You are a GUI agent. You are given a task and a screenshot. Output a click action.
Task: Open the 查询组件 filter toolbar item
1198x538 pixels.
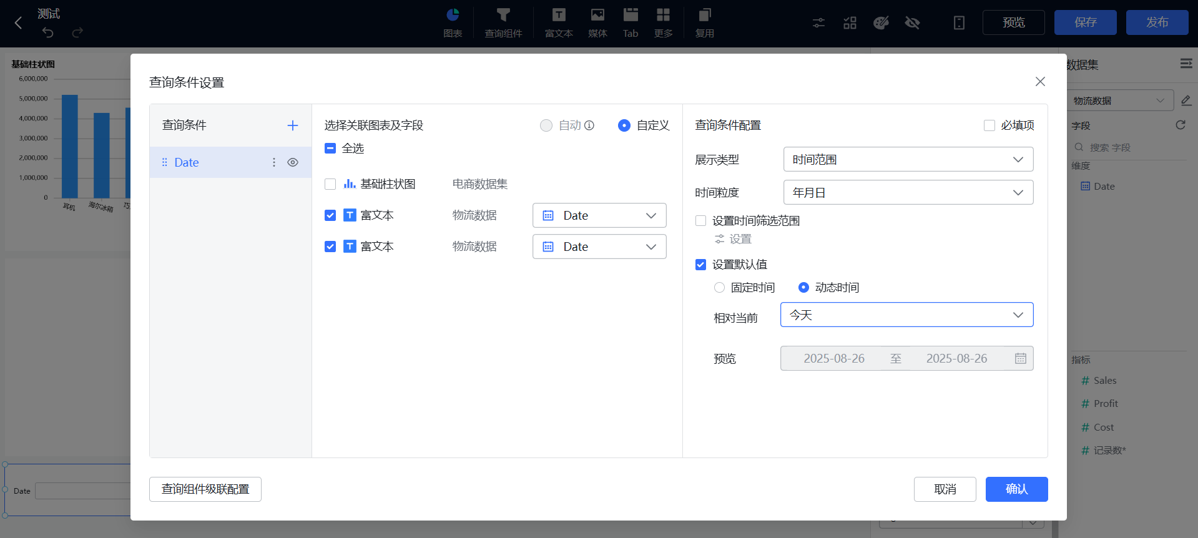click(503, 22)
